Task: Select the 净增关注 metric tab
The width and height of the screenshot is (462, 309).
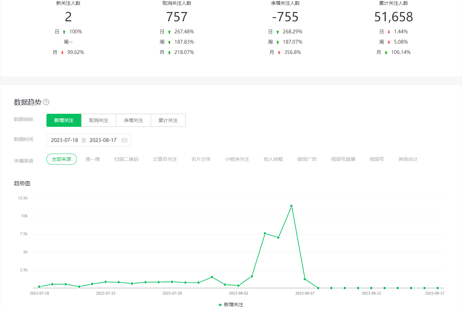Action: click(133, 120)
